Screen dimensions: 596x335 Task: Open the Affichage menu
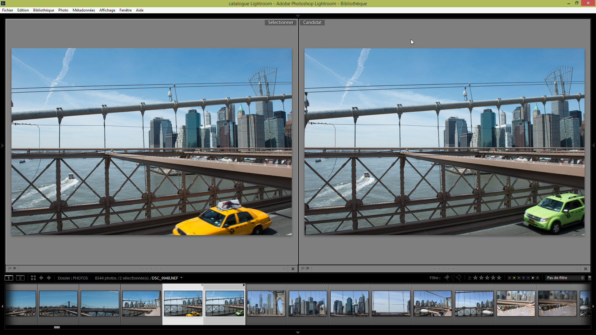[107, 10]
